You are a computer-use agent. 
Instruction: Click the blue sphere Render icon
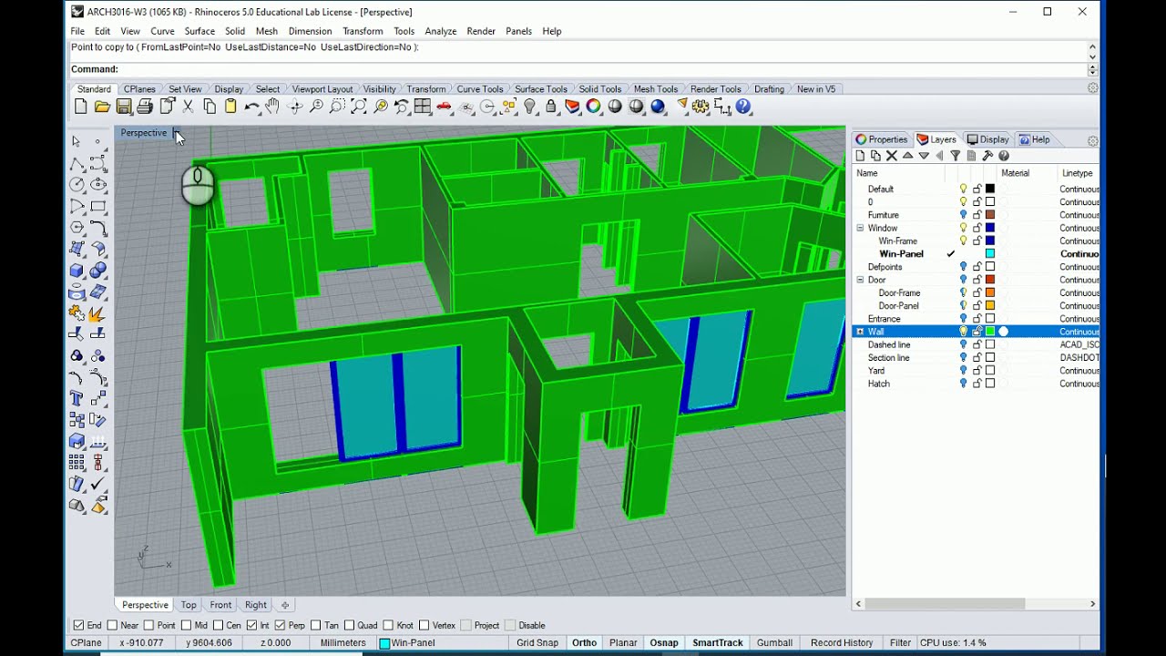click(x=658, y=107)
